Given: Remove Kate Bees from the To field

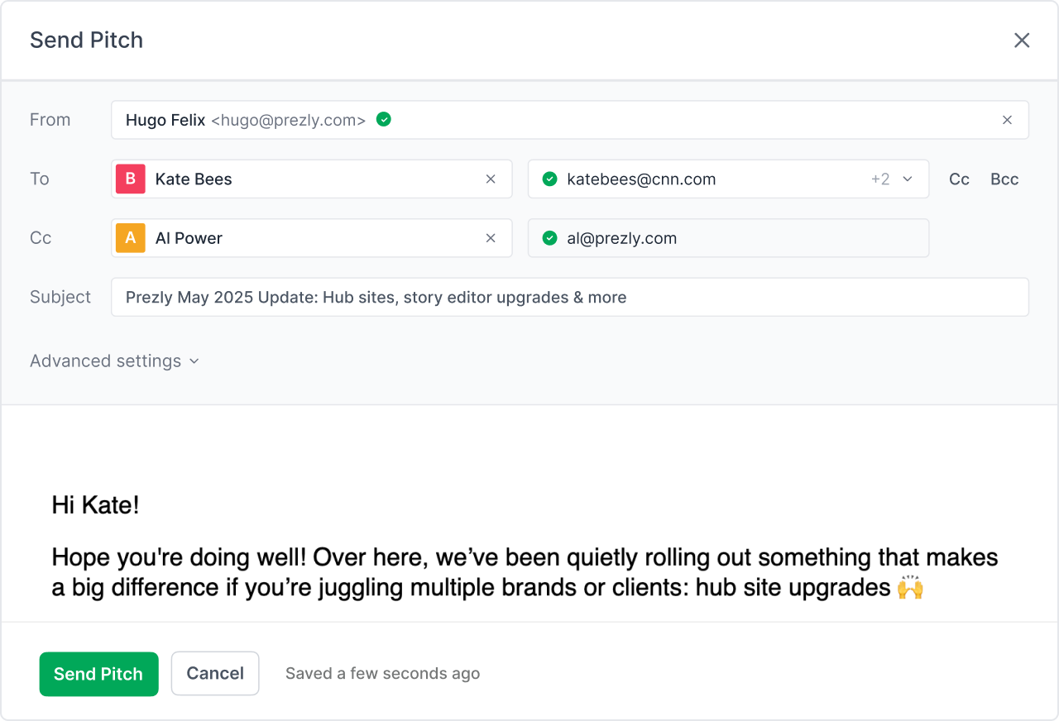Looking at the screenshot, I should 491,179.
